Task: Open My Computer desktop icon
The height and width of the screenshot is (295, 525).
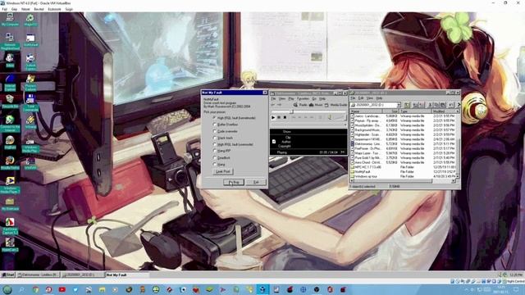Action: point(10,20)
